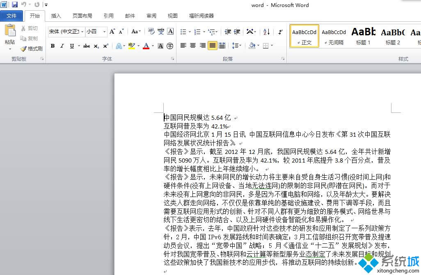This screenshot has width=421, height=275.
Task: Apply subscript formatting
Action: [x=96, y=46]
